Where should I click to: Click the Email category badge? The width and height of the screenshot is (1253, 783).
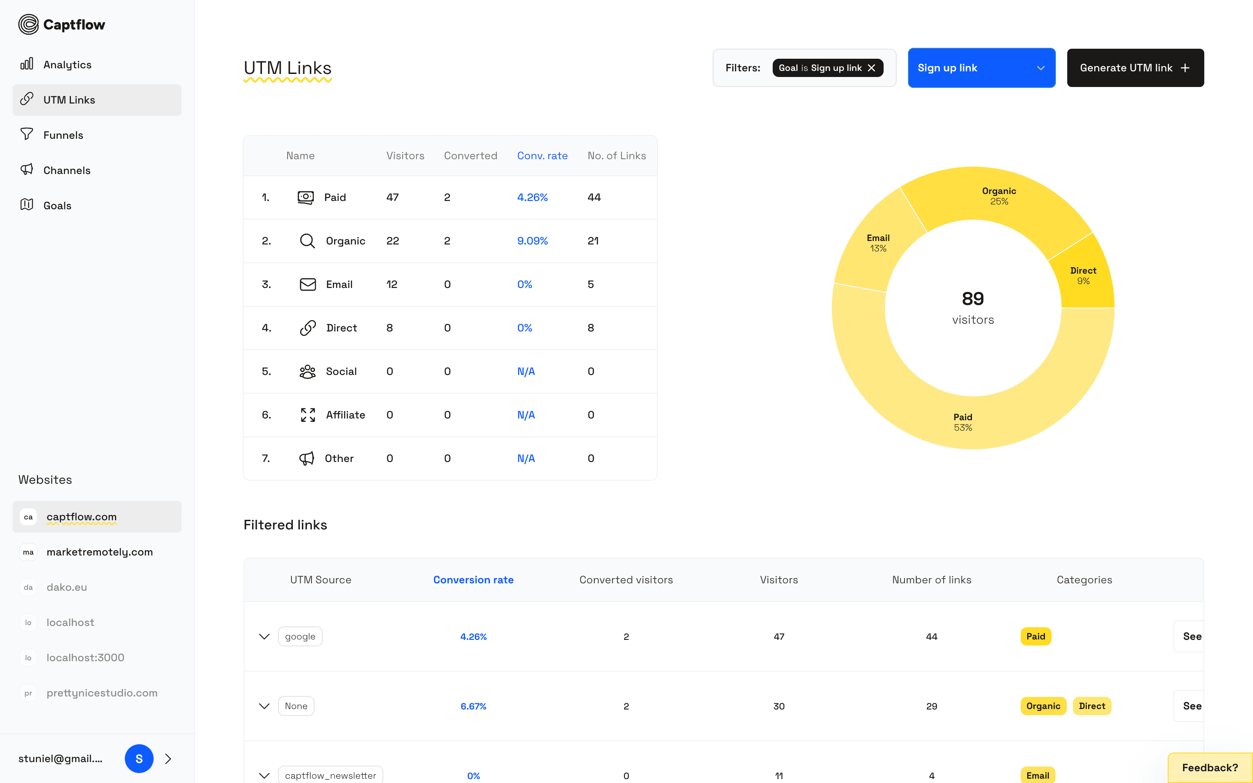point(1038,775)
